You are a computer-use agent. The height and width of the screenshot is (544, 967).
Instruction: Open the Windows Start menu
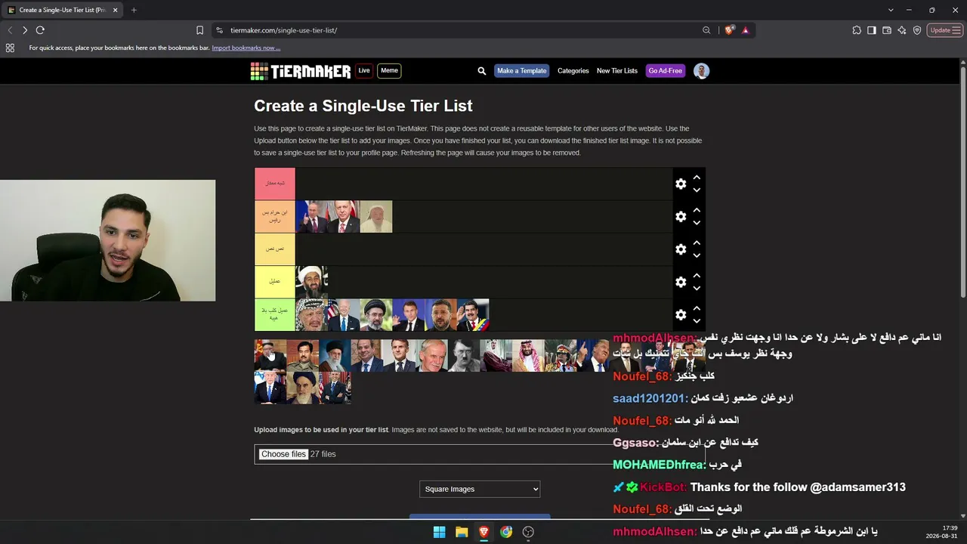(x=439, y=532)
